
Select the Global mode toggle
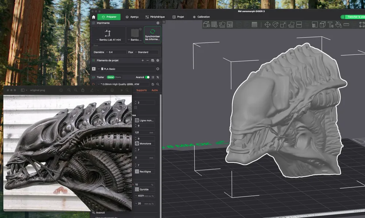click(111, 77)
